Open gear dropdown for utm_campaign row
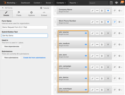Screen dimensions: 125x95 [120, 67]
